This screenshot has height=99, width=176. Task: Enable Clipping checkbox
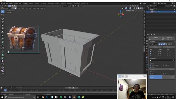pos(163,65)
